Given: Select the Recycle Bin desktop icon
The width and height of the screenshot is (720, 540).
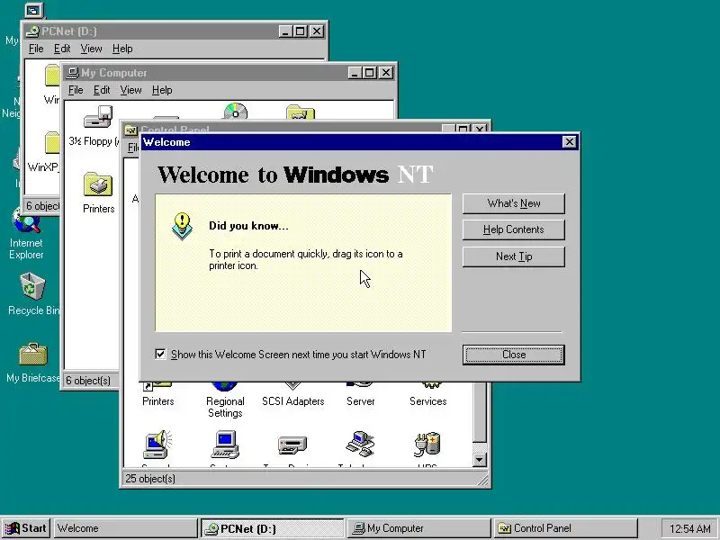Looking at the screenshot, I should (x=32, y=294).
